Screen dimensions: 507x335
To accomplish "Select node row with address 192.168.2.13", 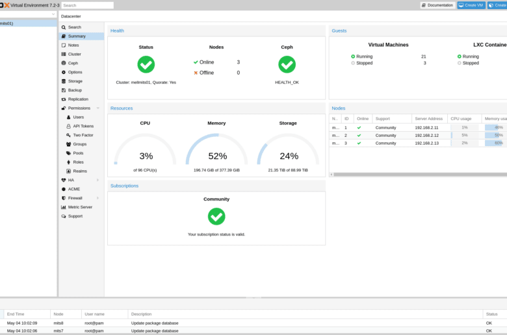I will [418, 143].
